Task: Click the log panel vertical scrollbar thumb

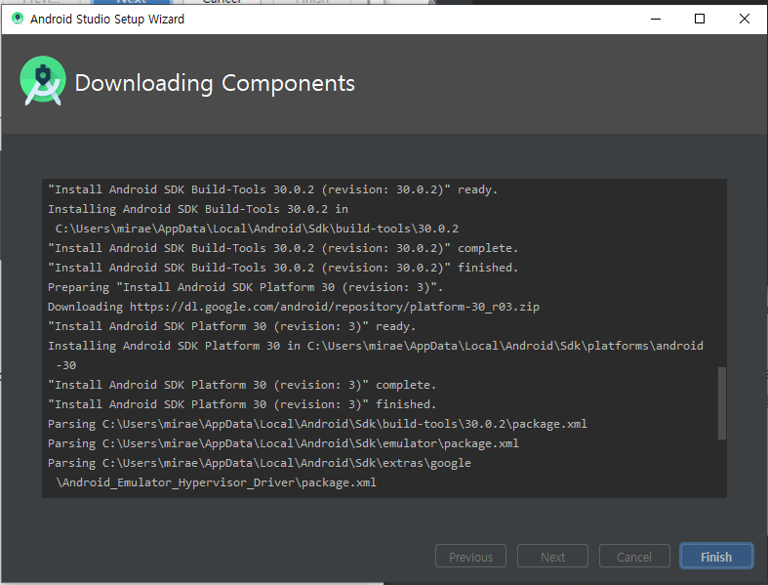Action: (721, 403)
